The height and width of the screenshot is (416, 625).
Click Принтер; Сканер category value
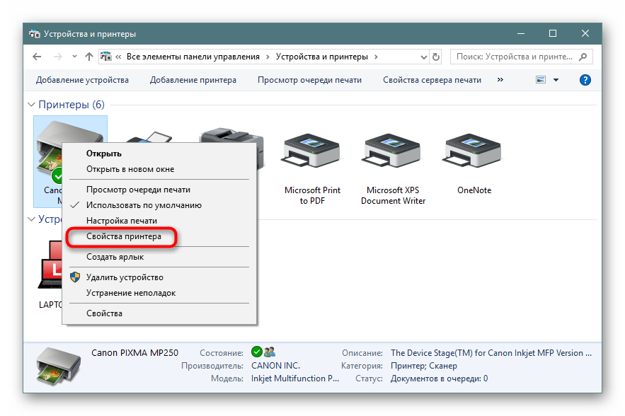(424, 365)
